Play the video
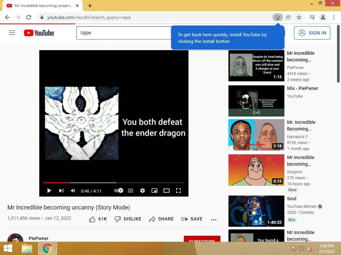This screenshot has width=341, height=255. [x=49, y=191]
